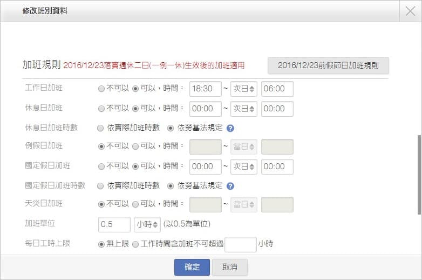Viewport: 422px width, 280px height.
Task: Choose 依實際加班時數 for 休息日加班時數
Action: (x=100, y=128)
